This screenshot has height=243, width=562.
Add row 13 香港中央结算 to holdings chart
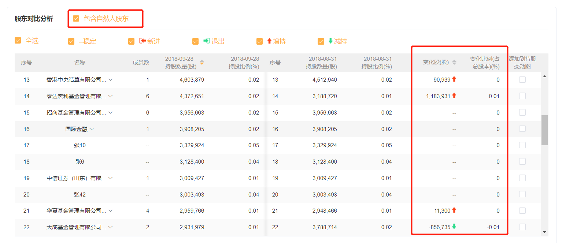point(522,79)
